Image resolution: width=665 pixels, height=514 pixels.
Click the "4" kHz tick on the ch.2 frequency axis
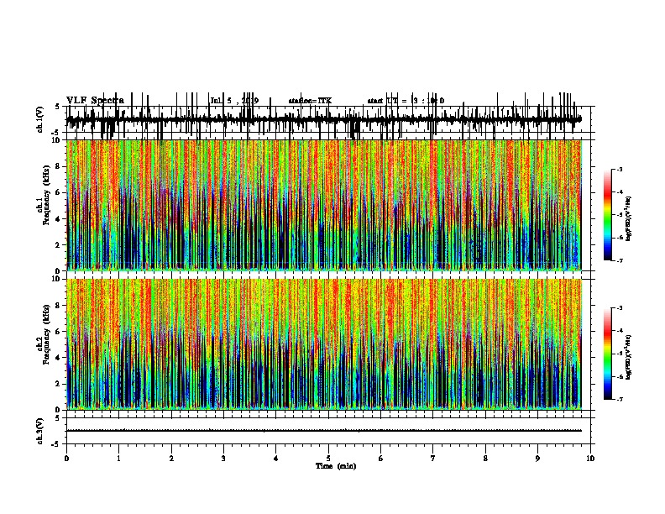(x=60, y=358)
